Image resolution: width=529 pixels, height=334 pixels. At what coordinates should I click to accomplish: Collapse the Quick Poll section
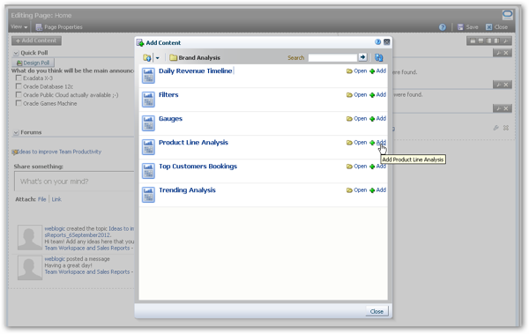(x=16, y=53)
